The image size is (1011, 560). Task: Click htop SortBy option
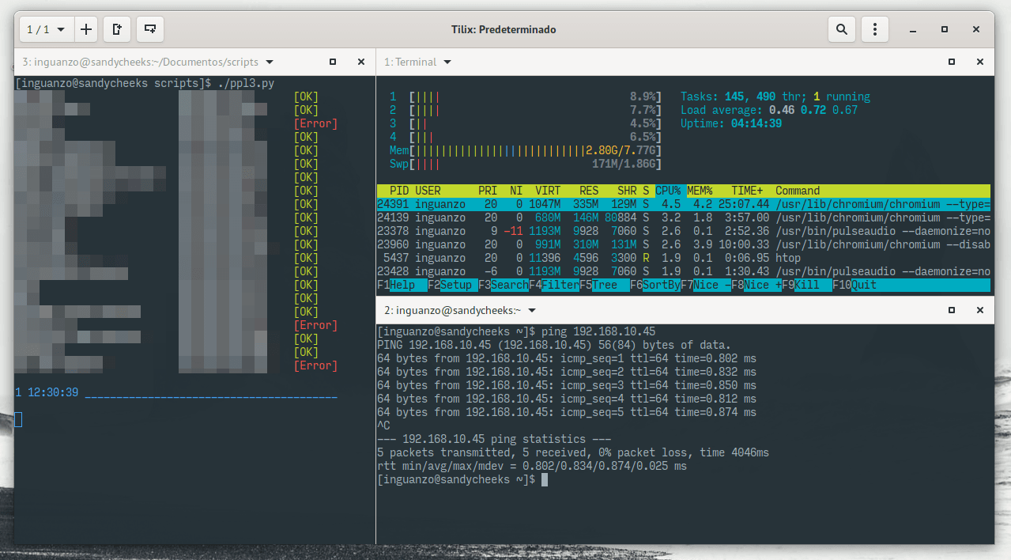point(662,285)
